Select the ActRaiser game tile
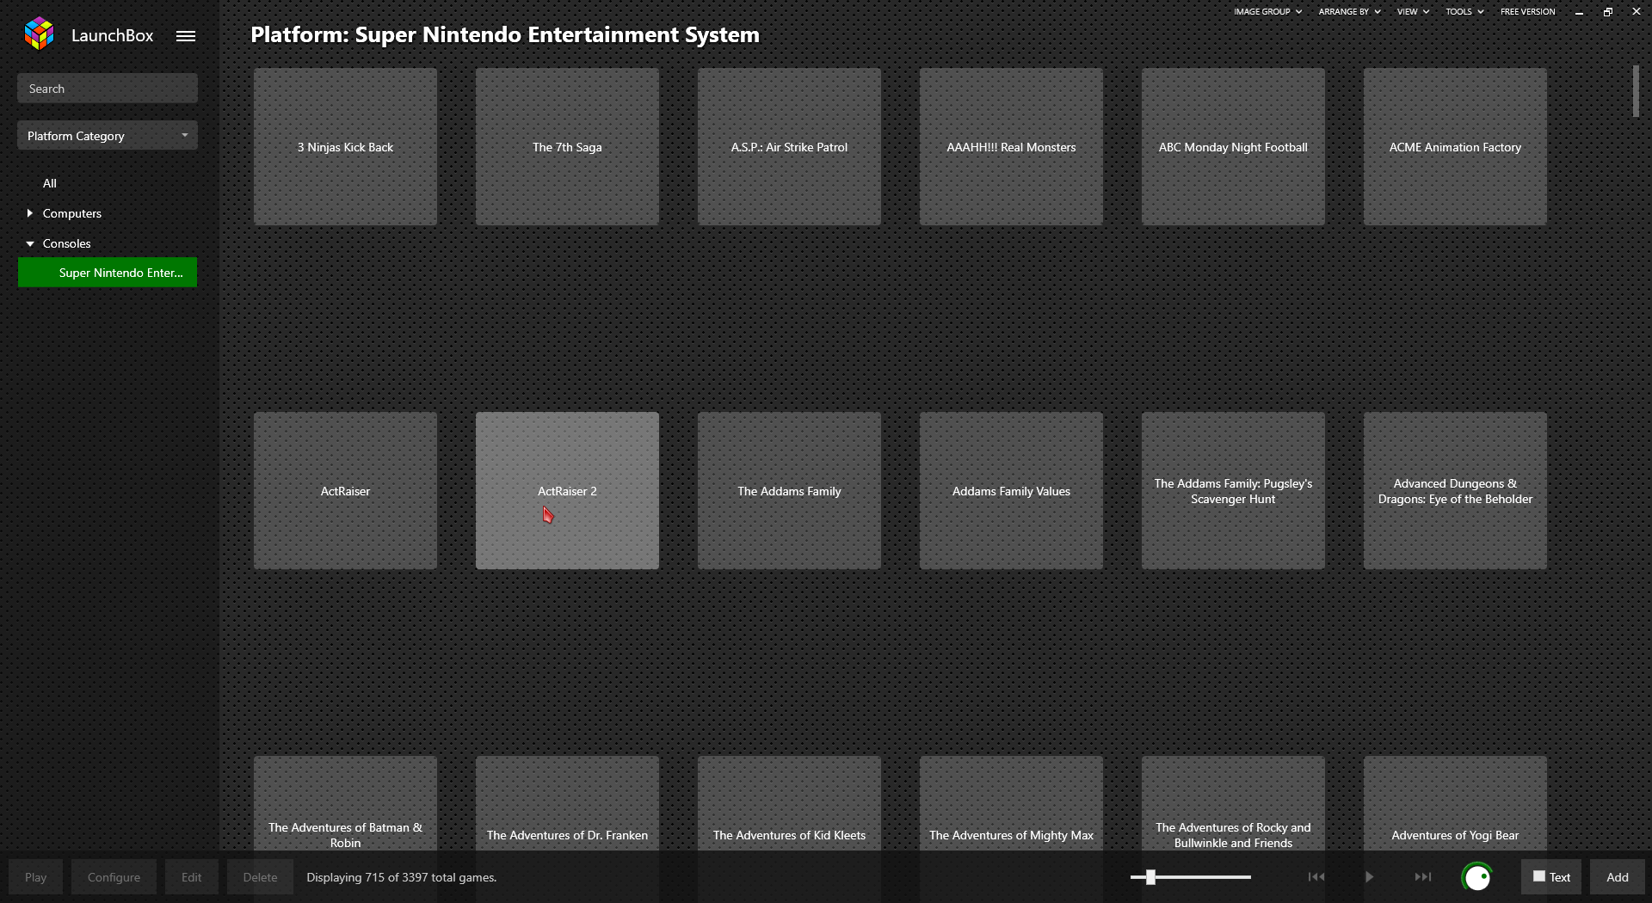The image size is (1652, 903). click(x=345, y=491)
